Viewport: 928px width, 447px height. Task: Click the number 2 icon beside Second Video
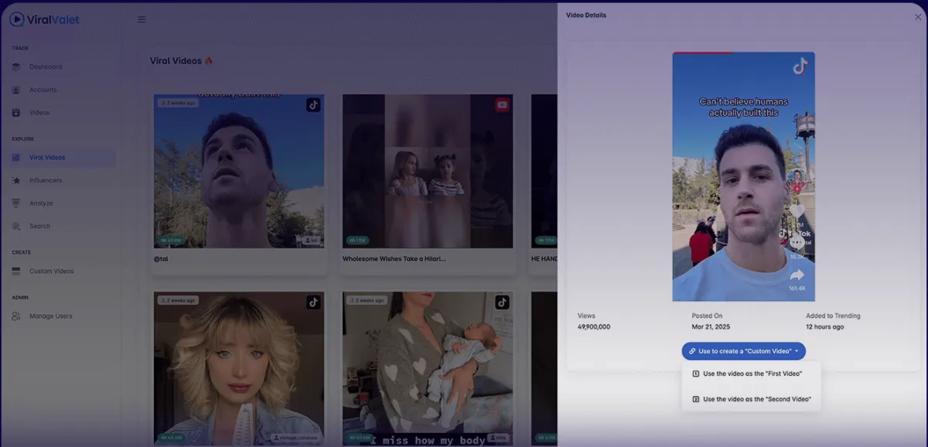click(x=695, y=399)
